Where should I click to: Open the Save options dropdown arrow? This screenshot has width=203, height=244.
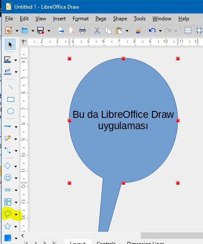[x=49, y=31]
